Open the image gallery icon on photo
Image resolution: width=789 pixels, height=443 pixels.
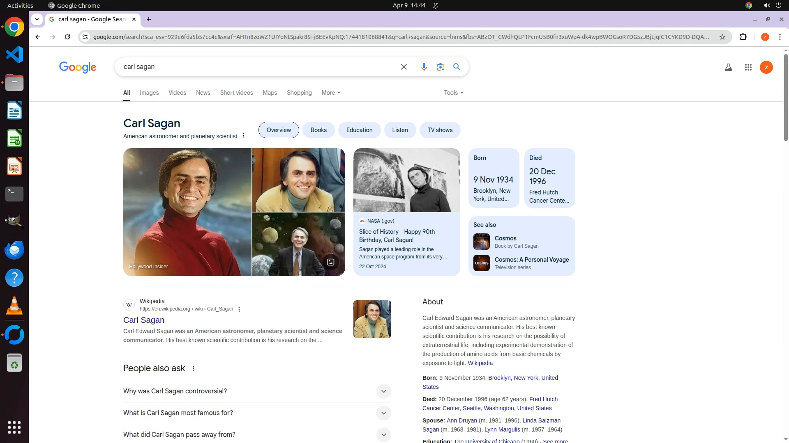(330, 262)
